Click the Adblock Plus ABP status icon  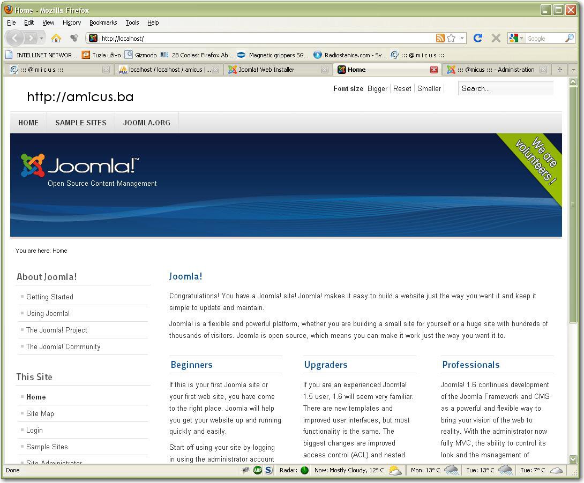[258, 470]
